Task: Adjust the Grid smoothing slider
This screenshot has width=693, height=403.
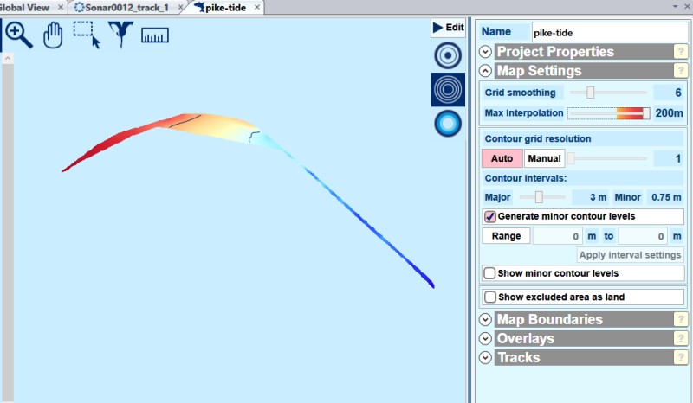Action: coord(591,93)
